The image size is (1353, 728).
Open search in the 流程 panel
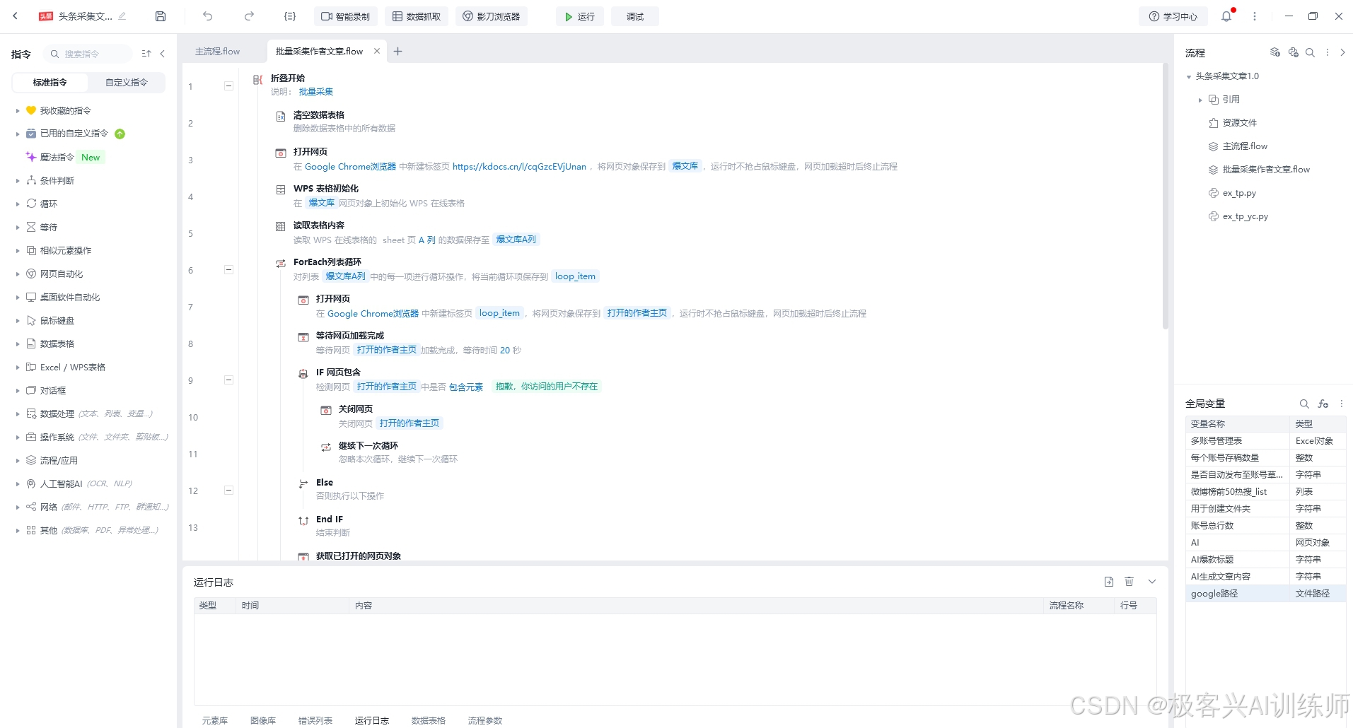(1310, 52)
